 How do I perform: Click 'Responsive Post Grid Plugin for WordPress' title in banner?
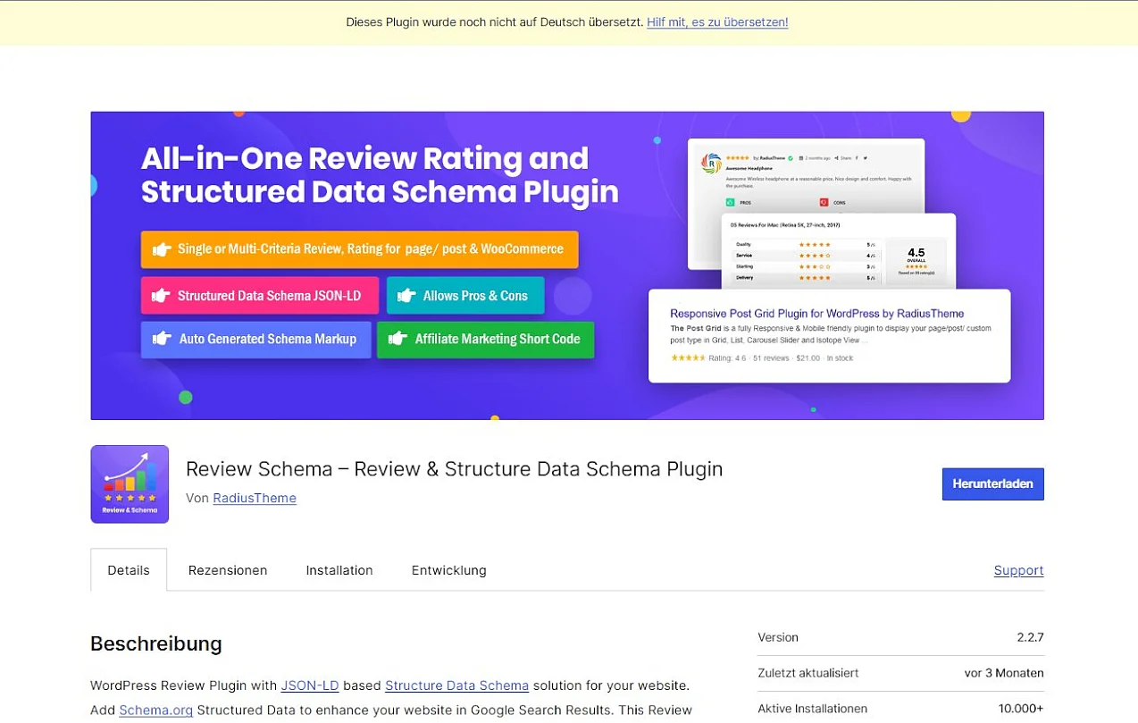817,314
